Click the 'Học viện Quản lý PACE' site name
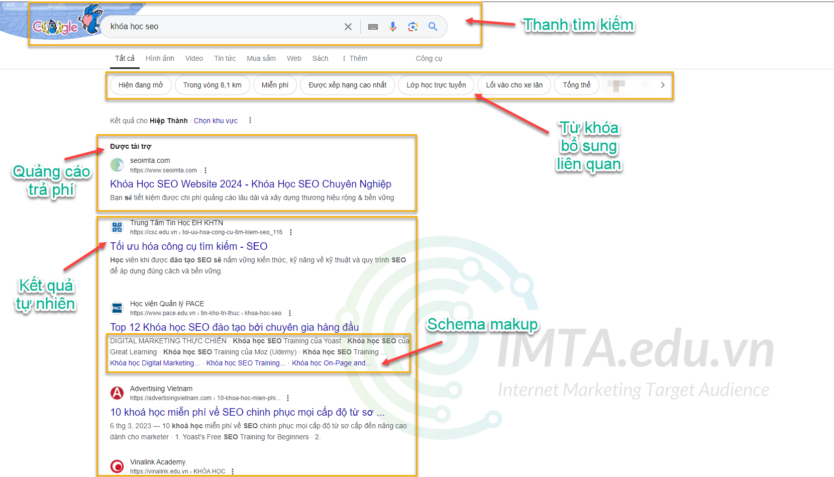 tap(167, 304)
